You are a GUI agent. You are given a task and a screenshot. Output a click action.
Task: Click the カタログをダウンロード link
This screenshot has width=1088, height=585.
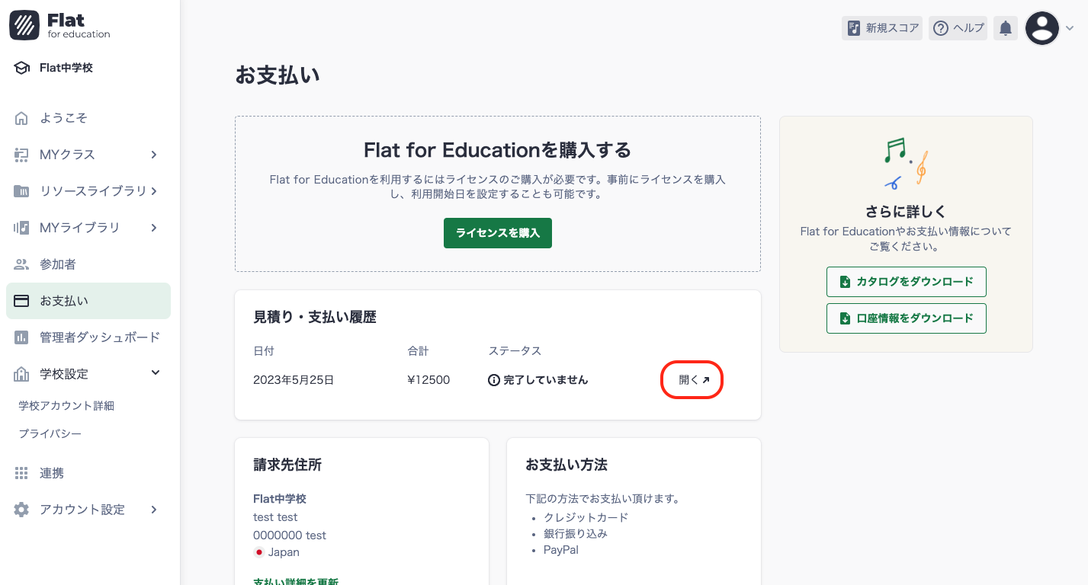tap(906, 282)
